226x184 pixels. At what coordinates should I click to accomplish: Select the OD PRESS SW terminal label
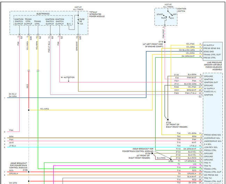tap(211, 175)
